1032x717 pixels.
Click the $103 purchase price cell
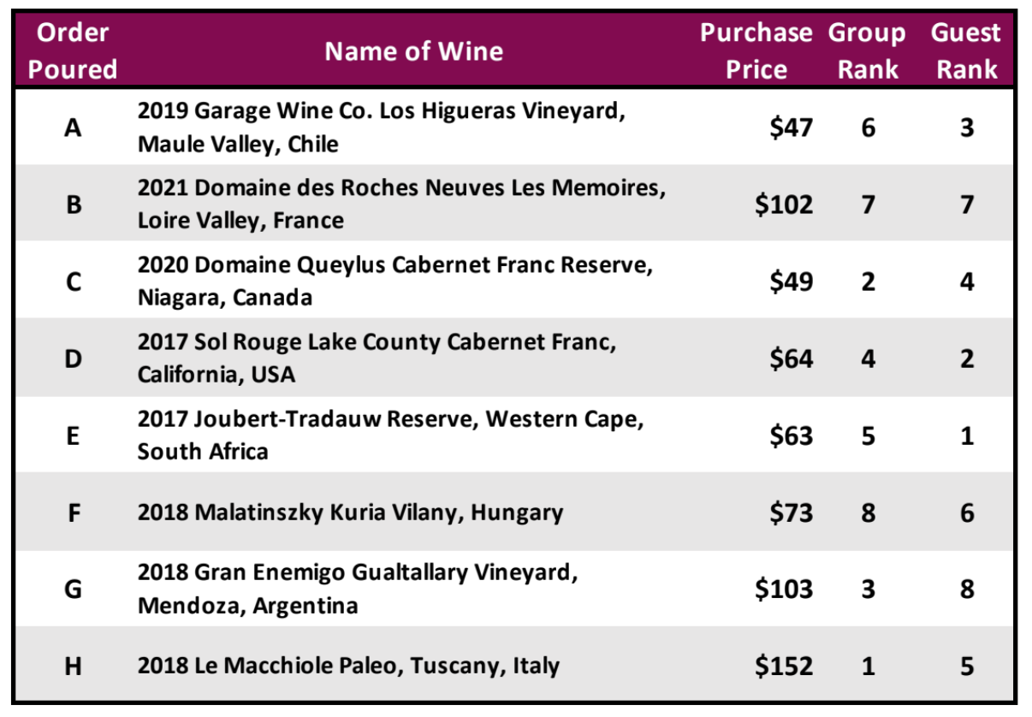(784, 589)
